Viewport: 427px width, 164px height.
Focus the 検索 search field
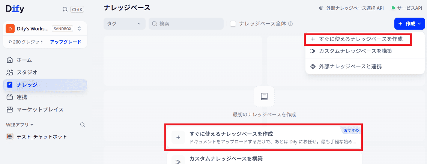[x=186, y=24]
